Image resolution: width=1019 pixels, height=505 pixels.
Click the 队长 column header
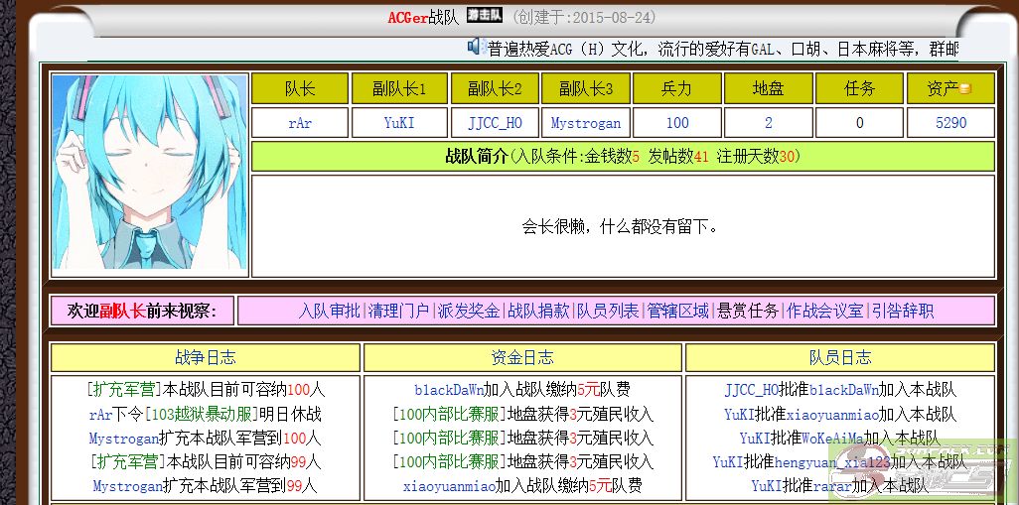pyautogui.click(x=300, y=89)
